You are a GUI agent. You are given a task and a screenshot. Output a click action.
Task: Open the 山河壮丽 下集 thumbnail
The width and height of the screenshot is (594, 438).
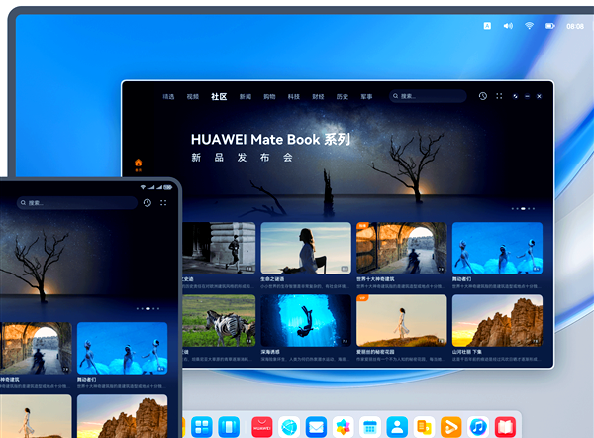click(x=497, y=321)
